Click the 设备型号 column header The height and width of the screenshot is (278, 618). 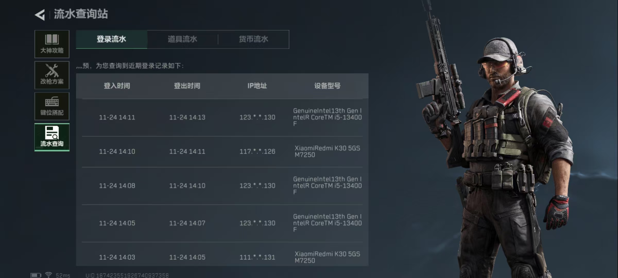[327, 86]
